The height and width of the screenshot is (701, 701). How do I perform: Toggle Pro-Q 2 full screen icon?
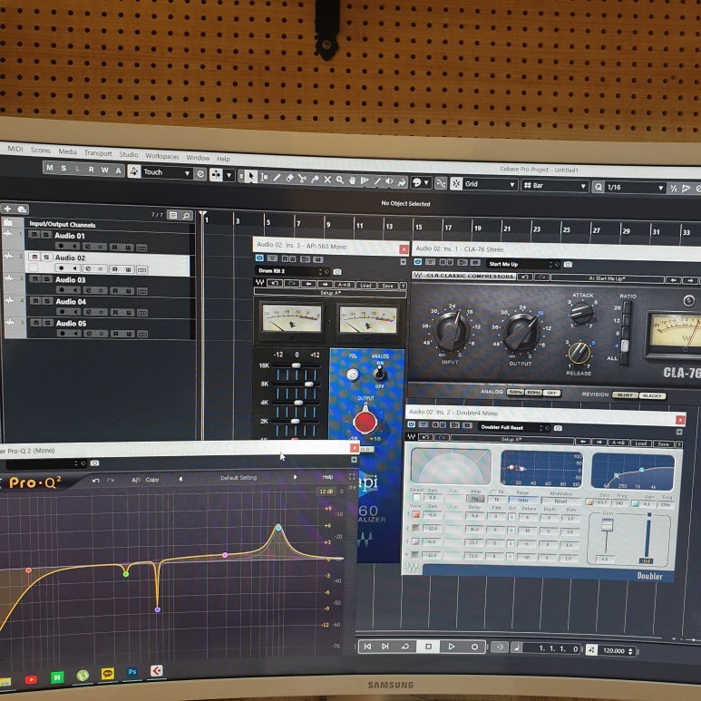coord(352,477)
